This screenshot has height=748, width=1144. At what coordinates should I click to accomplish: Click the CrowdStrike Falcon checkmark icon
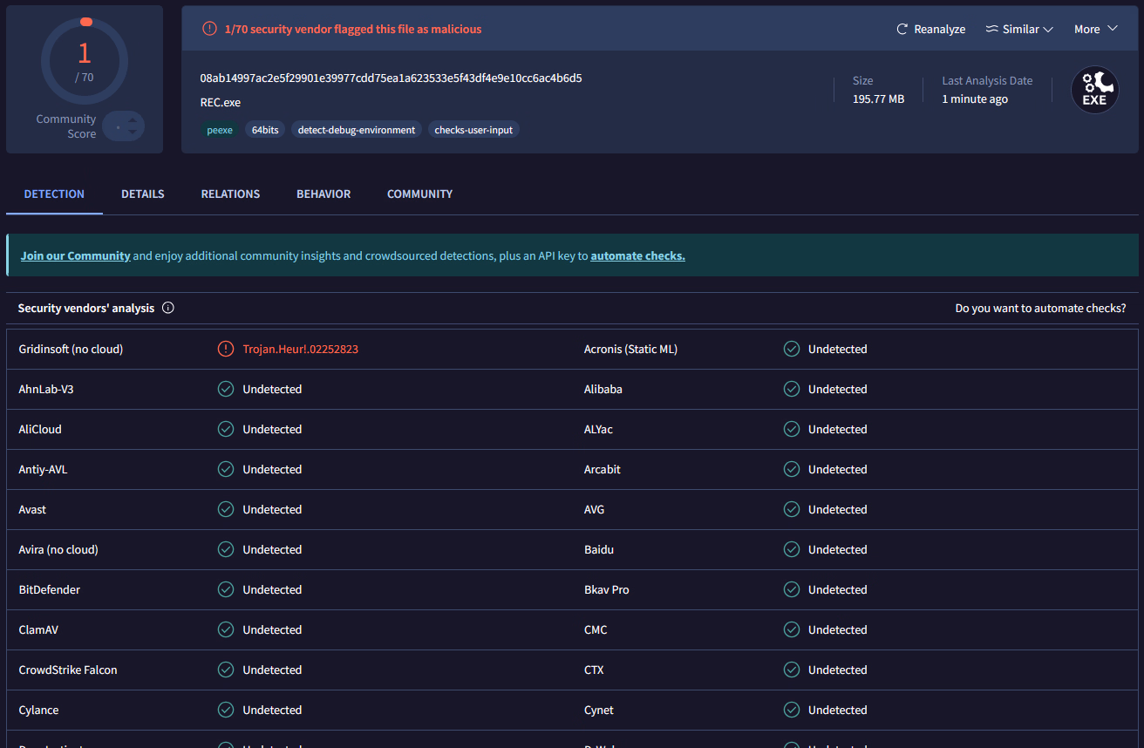(x=226, y=670)
